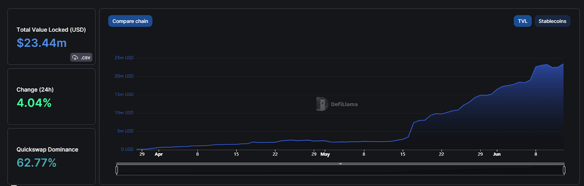The image size is (584, 186).
Task: Click the Apr label on the date axis
Action: pyautogui.click(x=159, y=154)
